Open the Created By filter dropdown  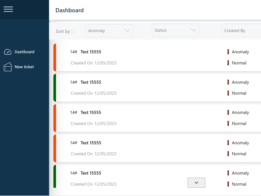(x=241, y=31)
